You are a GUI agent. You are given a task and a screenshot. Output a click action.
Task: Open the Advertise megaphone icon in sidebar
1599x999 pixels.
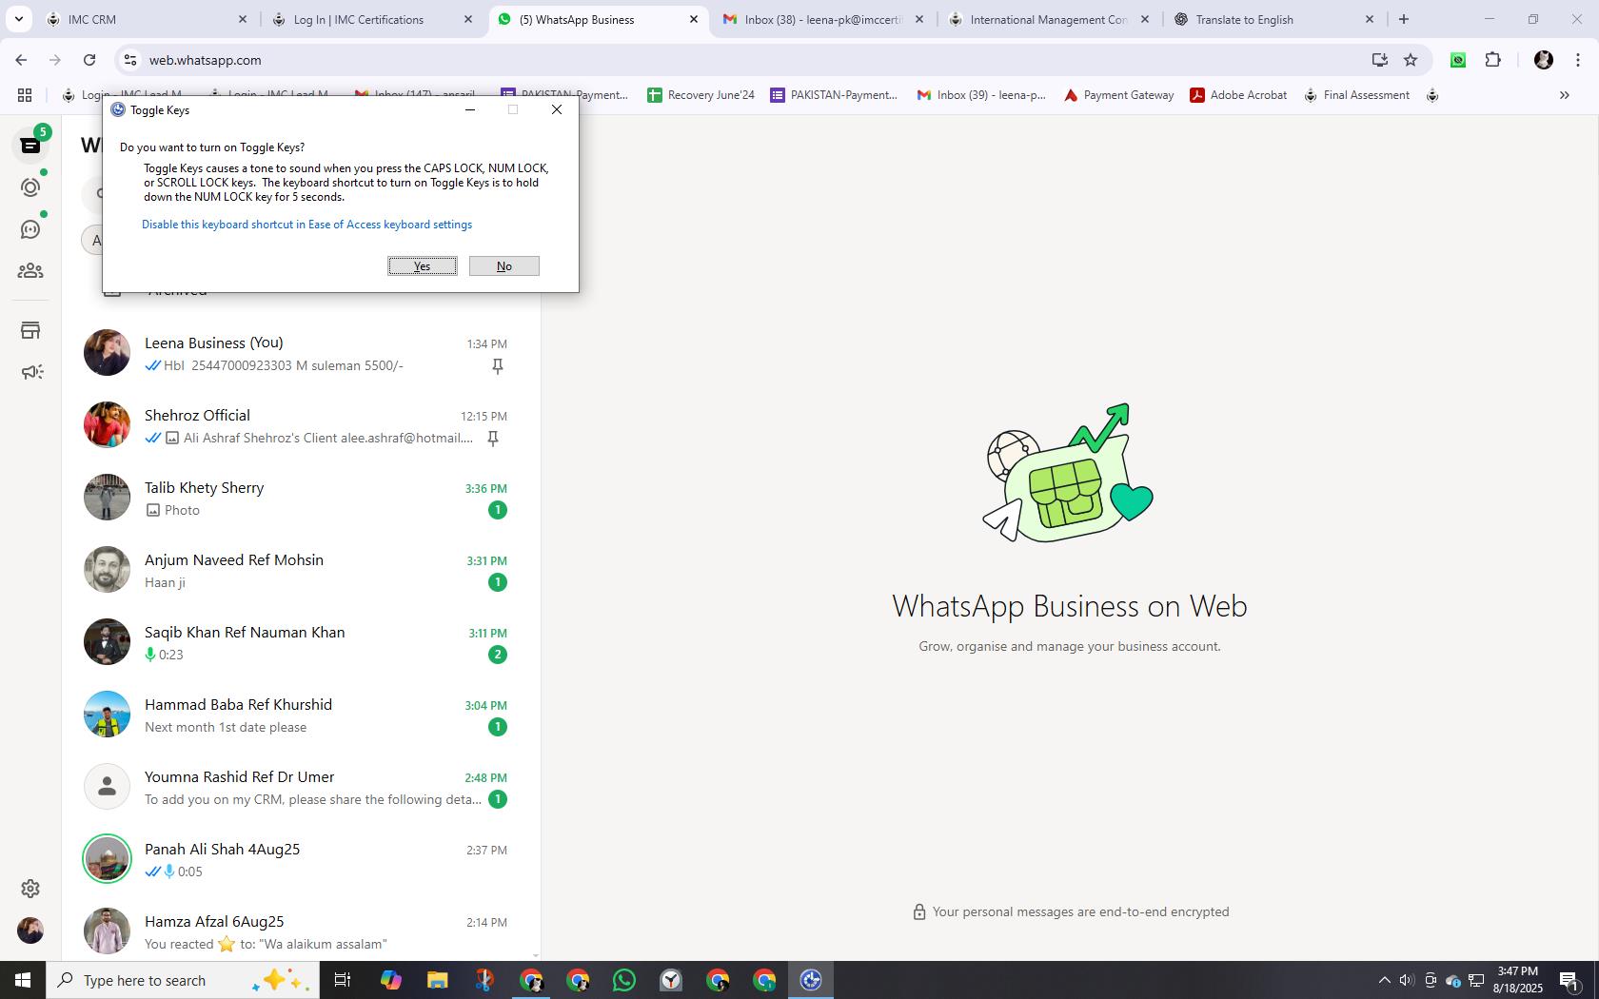pos(31,372)
